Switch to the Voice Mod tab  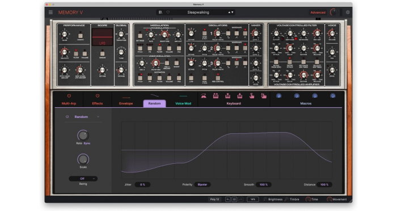pos(183,103)
